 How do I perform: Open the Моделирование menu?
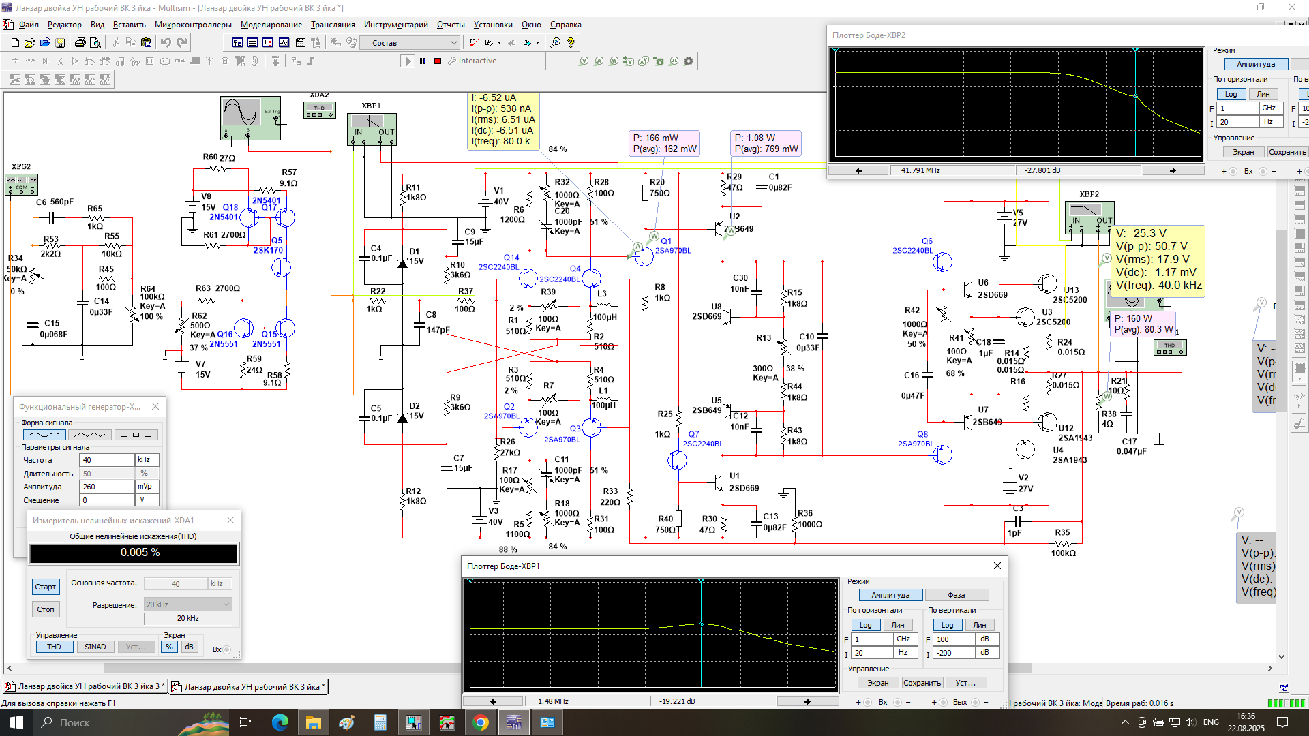click(x=271, y=25)
